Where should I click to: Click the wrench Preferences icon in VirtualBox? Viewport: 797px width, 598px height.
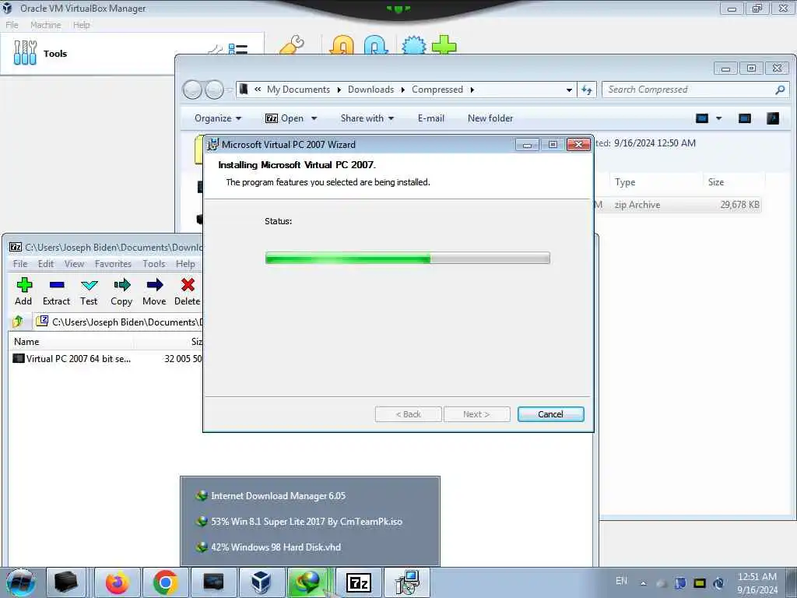coord(292,44)
